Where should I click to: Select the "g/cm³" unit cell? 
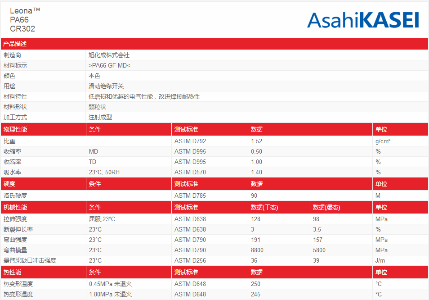pyautogui.click(x=383, y=141)
